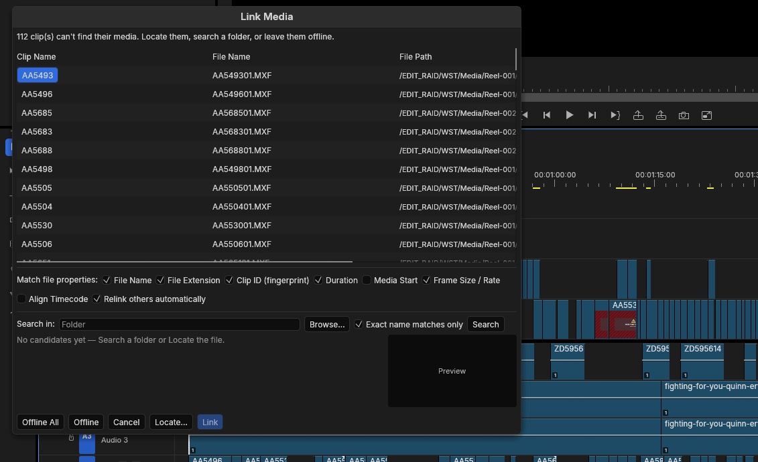Select the ZD595614 clip in timeline
758x462 pixels.
(x=702, y=362)
